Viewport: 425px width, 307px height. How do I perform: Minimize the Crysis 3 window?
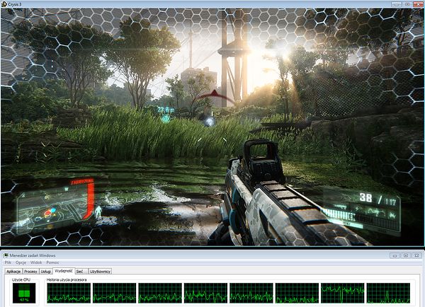tap(397, 4)
